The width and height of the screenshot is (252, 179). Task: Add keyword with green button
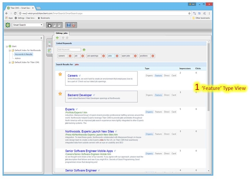click(x=84, y=50)
